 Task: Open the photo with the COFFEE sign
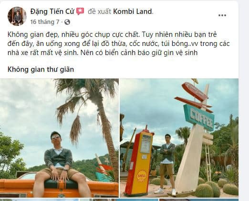[179, 138]
